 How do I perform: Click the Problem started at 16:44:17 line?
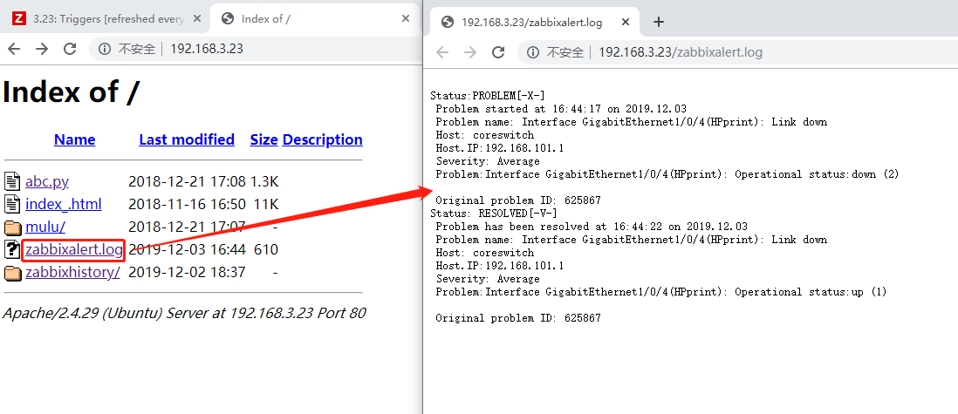pyautogui.click(x=561, y=109)
